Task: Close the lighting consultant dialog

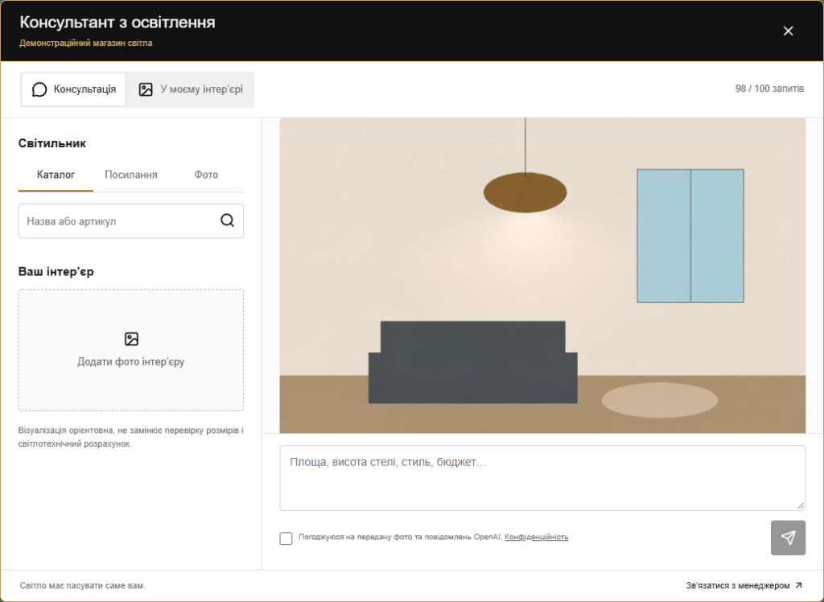Action: coord(788,31)
